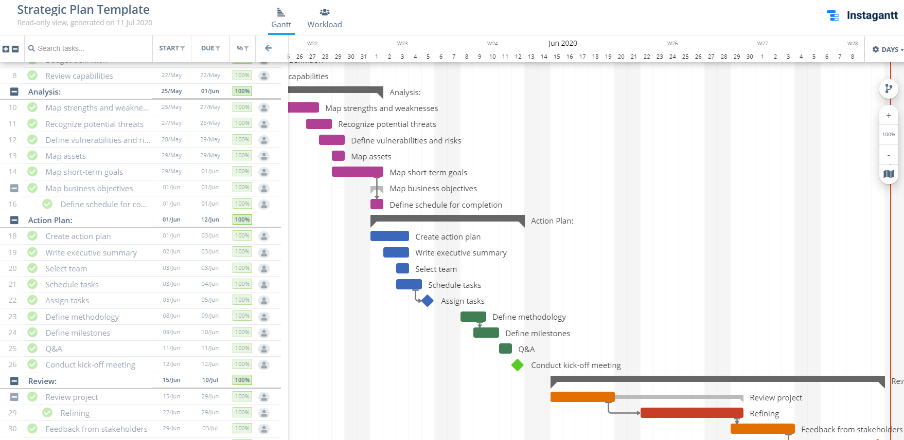Zoom in with the plus button

point(889,116)
